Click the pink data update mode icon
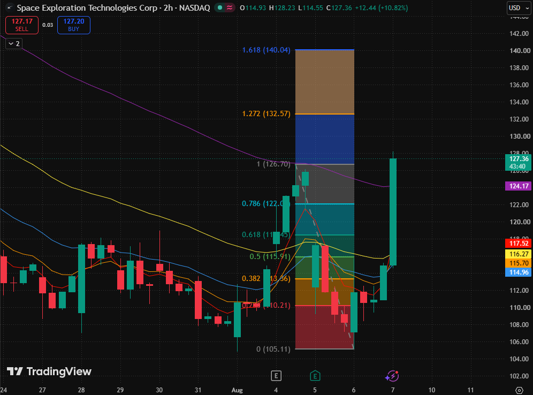Screen dimensions: 533x395 (230, 7)
